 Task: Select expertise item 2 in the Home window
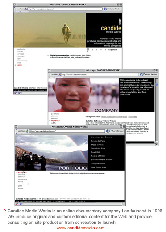92,50
